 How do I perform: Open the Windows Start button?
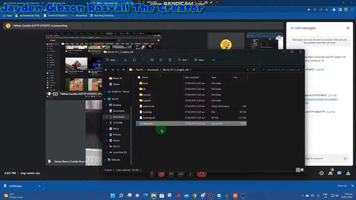112,196
